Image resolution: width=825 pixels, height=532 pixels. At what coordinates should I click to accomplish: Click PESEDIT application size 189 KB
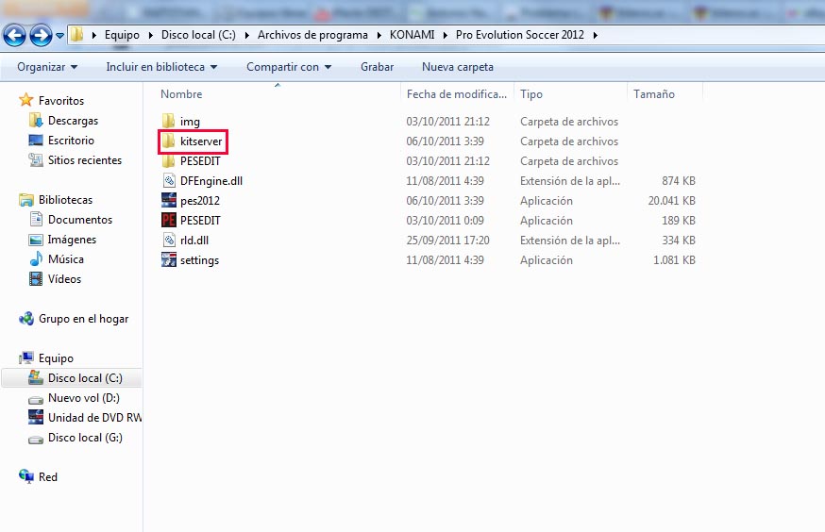coord(678,221)
